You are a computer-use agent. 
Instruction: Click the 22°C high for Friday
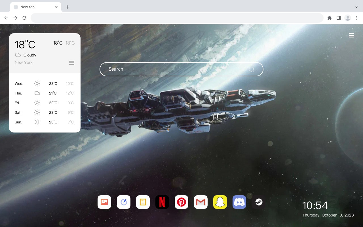coord(53,103)
